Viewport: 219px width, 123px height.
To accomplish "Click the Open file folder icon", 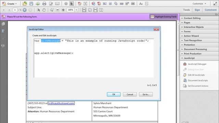I will point(25,4).
